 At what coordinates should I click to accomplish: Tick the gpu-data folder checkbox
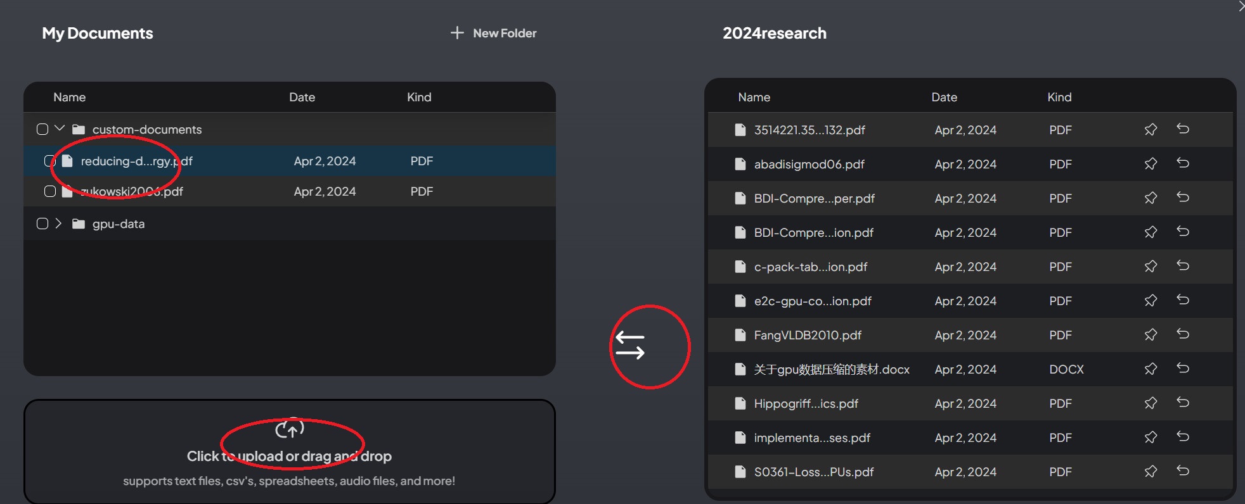(42, 224)
